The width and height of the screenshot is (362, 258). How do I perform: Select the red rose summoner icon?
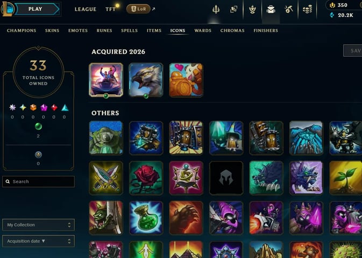[x=146, y=178]
